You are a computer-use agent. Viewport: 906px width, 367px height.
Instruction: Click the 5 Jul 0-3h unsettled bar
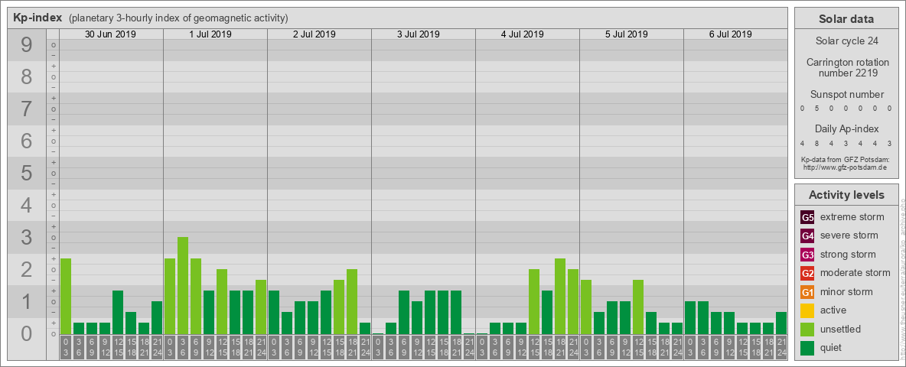click(586, 307)
